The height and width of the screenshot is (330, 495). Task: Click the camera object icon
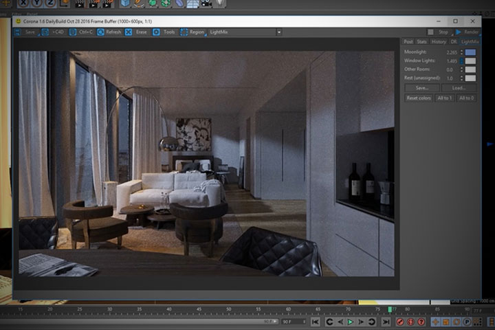pyautogui.click(x=206, y=3)
